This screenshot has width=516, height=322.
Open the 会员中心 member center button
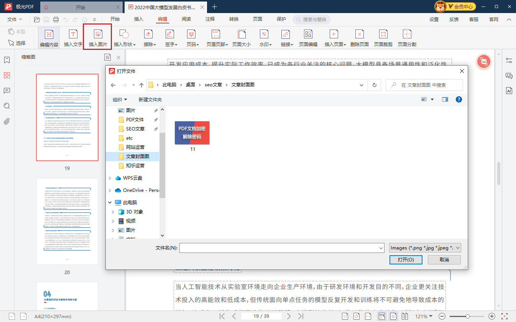tap(455, 7)
